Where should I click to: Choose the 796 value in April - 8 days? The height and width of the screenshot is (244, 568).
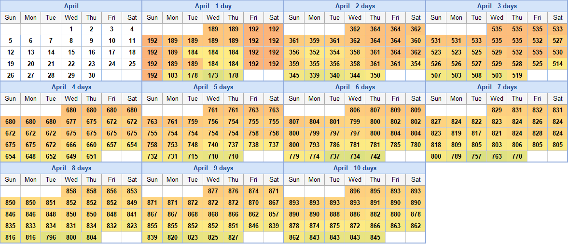click(x=51, y=238)
